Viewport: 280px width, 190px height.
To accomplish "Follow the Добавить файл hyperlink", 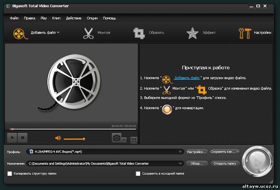I will point(187,78).
